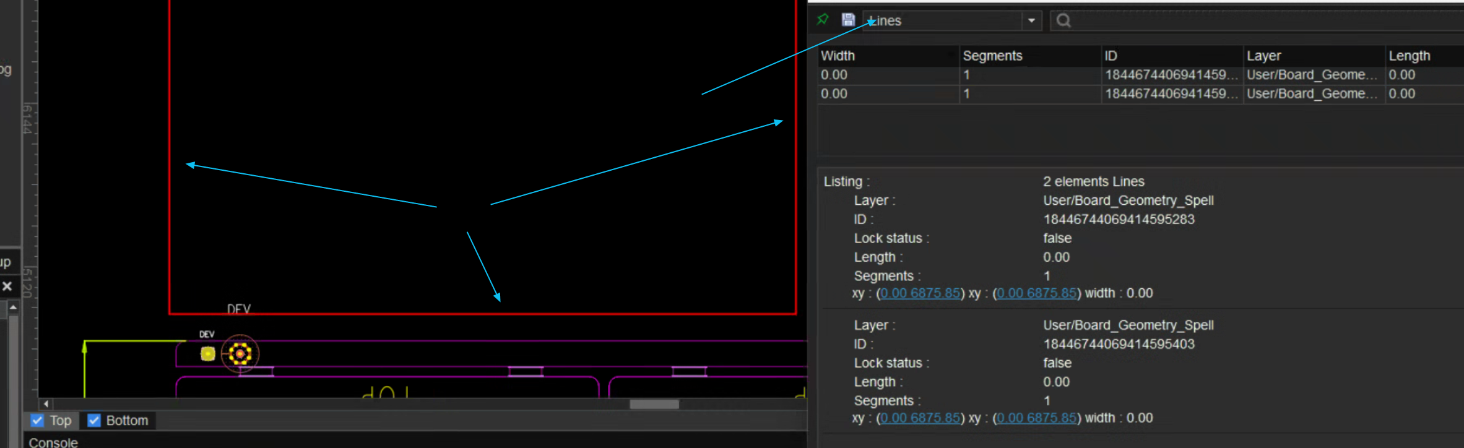Open the Console tab
The image size is (1464, 448).
[53, 442]
